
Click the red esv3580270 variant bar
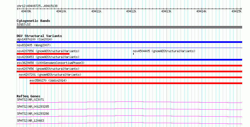[136, 83]
